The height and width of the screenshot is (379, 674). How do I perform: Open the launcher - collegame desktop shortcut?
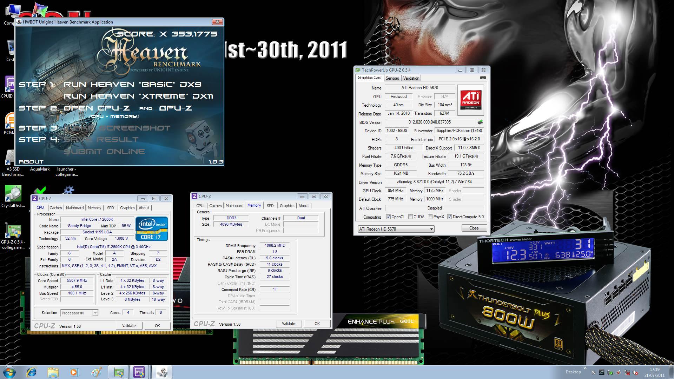pos(67,172)
